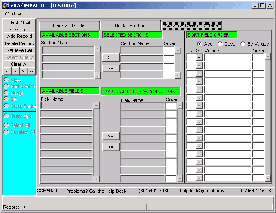276x213 pixels.
Task: Remove field from Order of Fields with <<
Action: [x=111, y=147]
